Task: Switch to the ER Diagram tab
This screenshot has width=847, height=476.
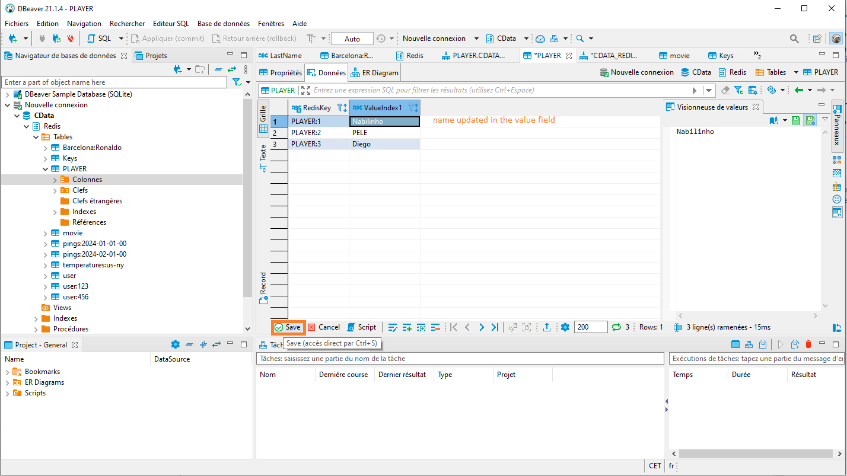Action: tap(375, 73)
